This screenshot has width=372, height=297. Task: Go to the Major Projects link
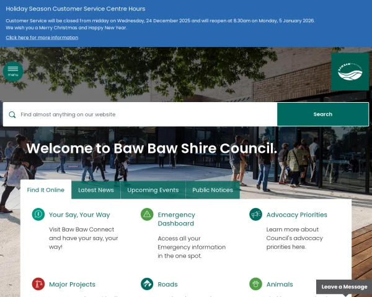[x=72, y=285]
